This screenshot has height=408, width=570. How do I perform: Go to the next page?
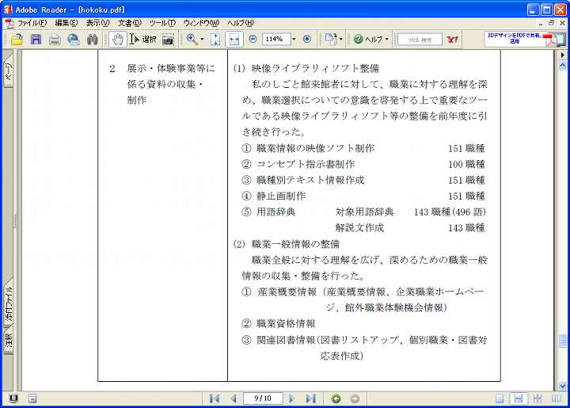tap(292, 398)
